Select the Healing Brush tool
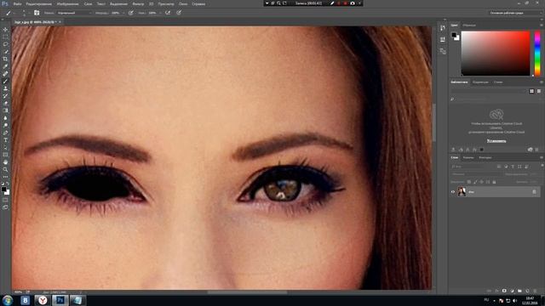The width and height of the screenshot is (545, 306). pyautogui.click(x=5, y=74)
